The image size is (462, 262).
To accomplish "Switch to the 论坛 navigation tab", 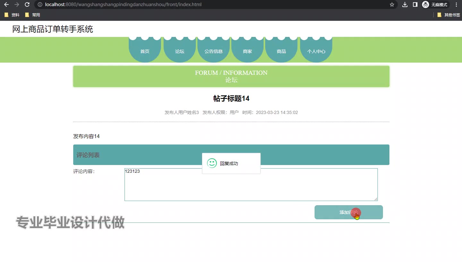I will tap(180, 51).
